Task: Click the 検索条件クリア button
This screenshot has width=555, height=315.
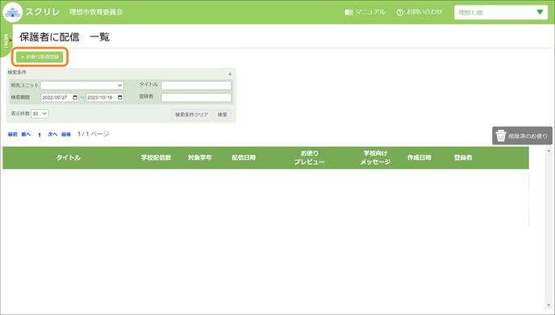Action: coord(191,115)
